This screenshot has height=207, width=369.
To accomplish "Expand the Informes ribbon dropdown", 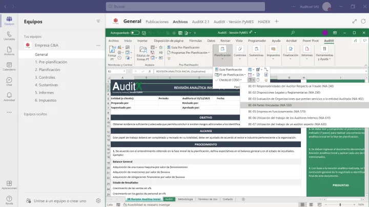I will pos(307,53).
